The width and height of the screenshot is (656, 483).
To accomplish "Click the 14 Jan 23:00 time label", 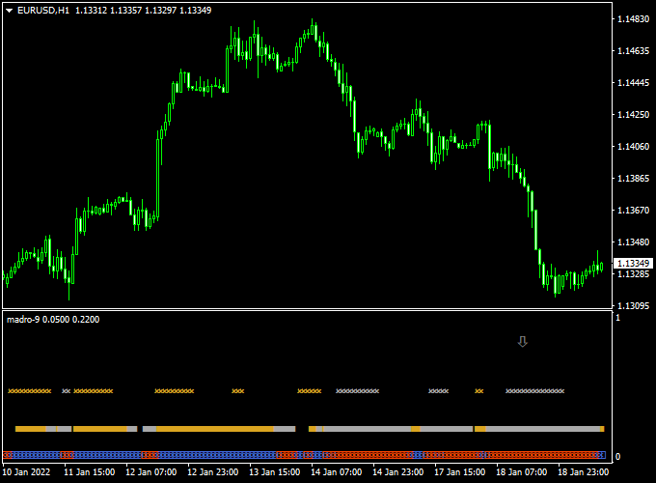I will pyautogui.click(x=397, y=472).
